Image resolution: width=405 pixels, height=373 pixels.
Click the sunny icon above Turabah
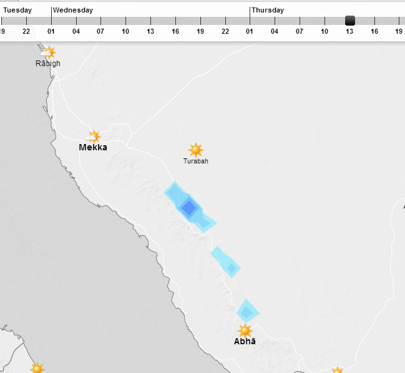click(196, 150)
